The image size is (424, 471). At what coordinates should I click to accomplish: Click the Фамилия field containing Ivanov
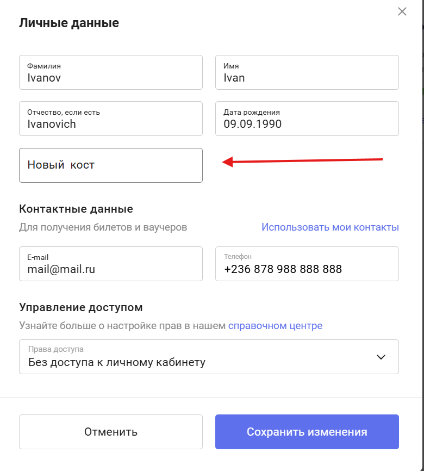[111, 72]
